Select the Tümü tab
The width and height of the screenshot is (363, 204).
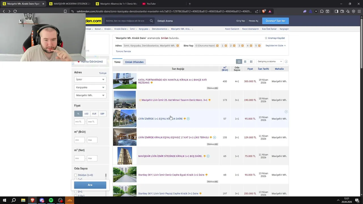click(117, 62)
